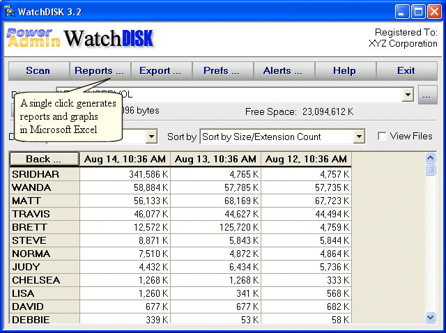The width and height of the screenshot is (446, 333).
Task: Click the 68,169 K cell for MATT
Action: (x=215, y=201)
